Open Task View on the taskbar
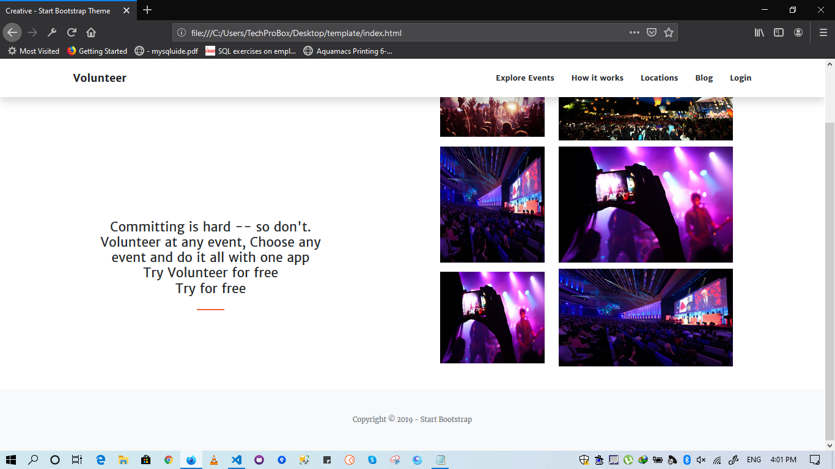This screenshot has width=835, height=469. [76, 460]
